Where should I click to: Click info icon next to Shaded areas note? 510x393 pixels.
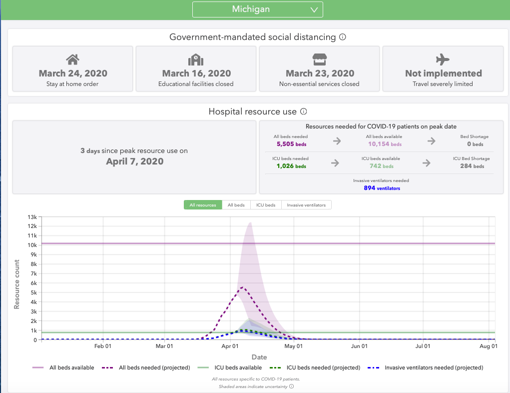(x=291, y=386)
